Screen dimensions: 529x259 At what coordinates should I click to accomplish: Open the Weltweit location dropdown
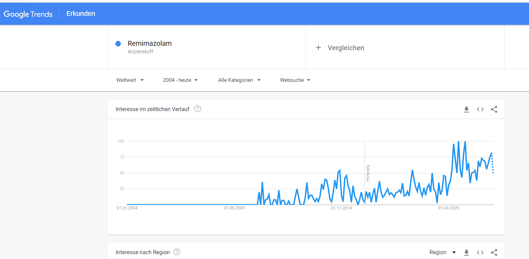coord(130,80)
